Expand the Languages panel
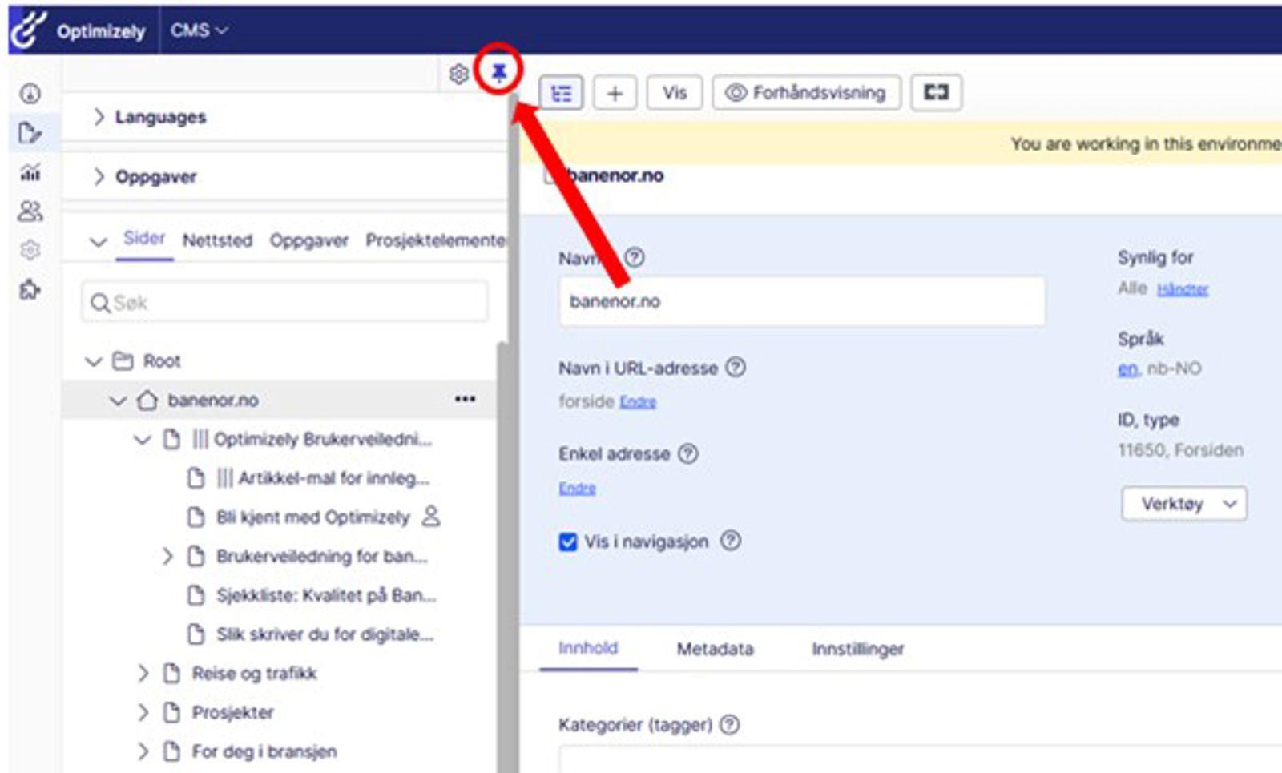This screenshot has width=1282, height=773. [99, 117]
